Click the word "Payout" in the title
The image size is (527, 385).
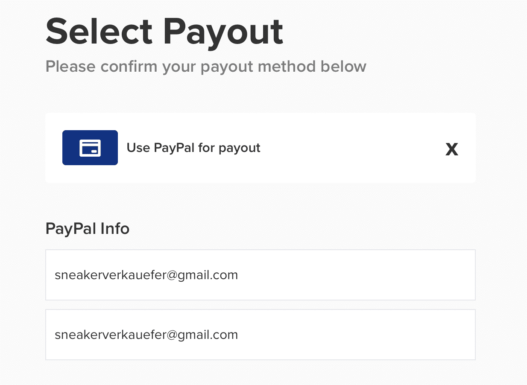point(223,32)
